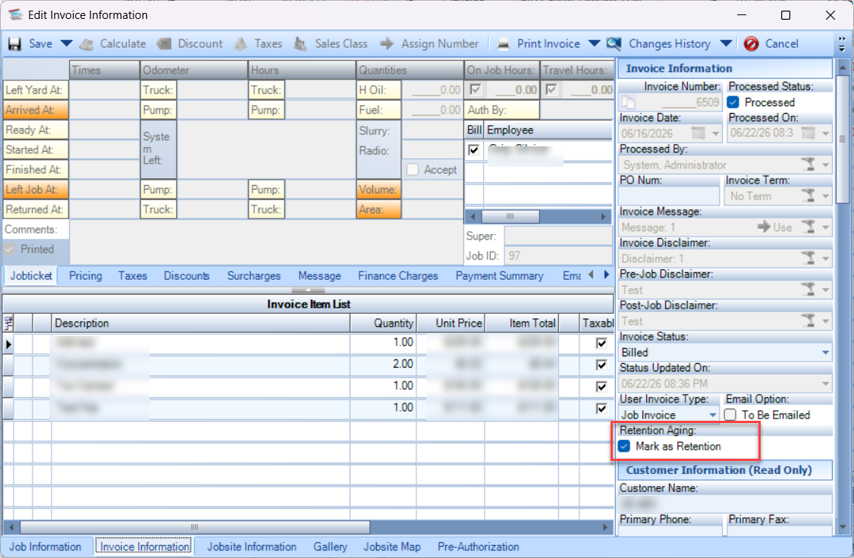Open the Payment Summary tab
The width and height of the screenshot is (854, 558).
point(500,276)
